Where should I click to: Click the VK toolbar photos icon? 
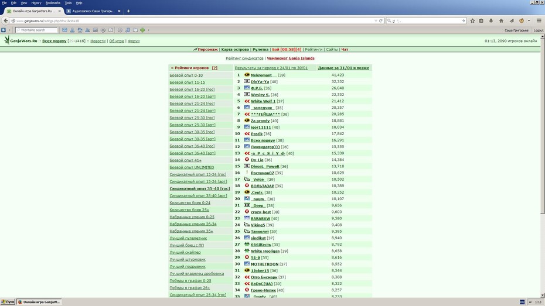96,30
